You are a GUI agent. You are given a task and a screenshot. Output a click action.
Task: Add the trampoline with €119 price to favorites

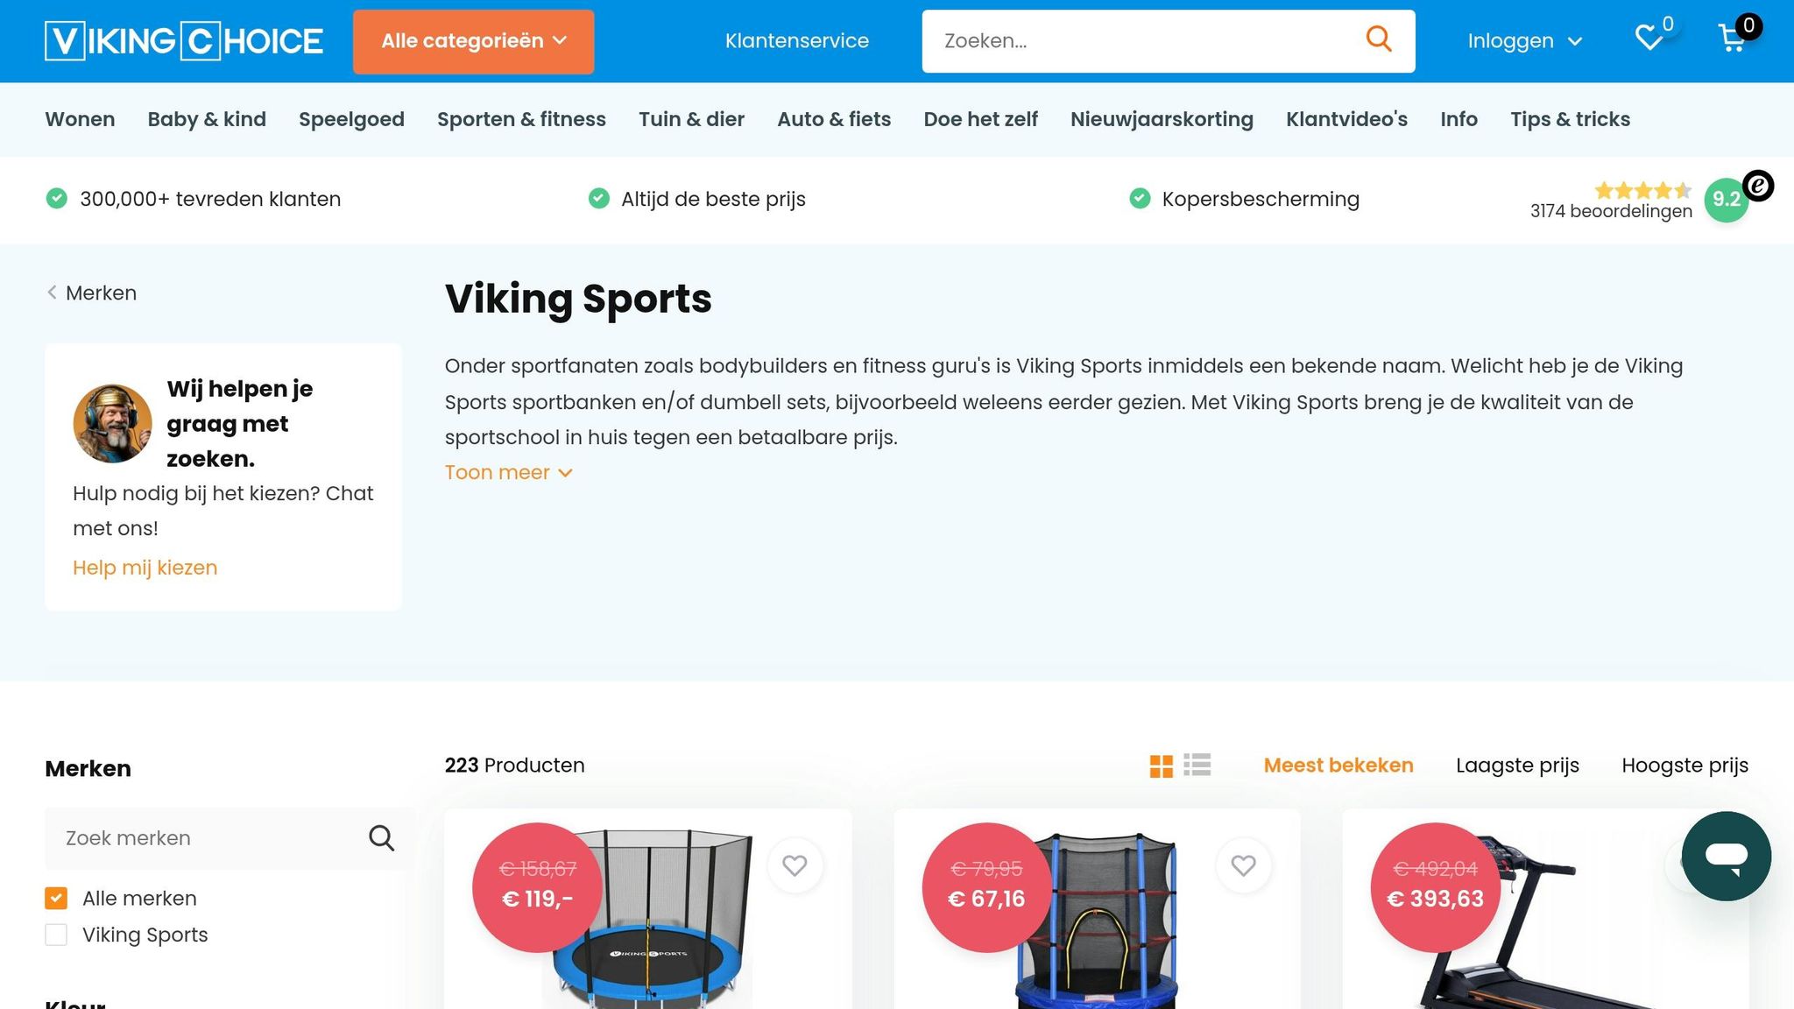(x=795, y=865)
